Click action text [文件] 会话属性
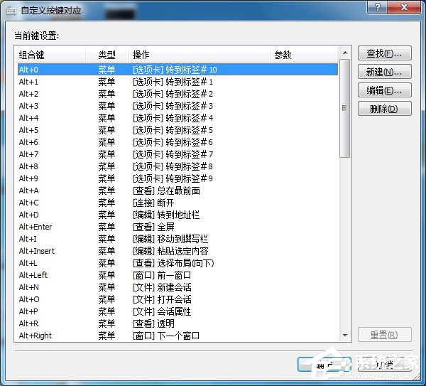Image resolution: width=426 pixels, height=386 pixels. click(162, 311)
